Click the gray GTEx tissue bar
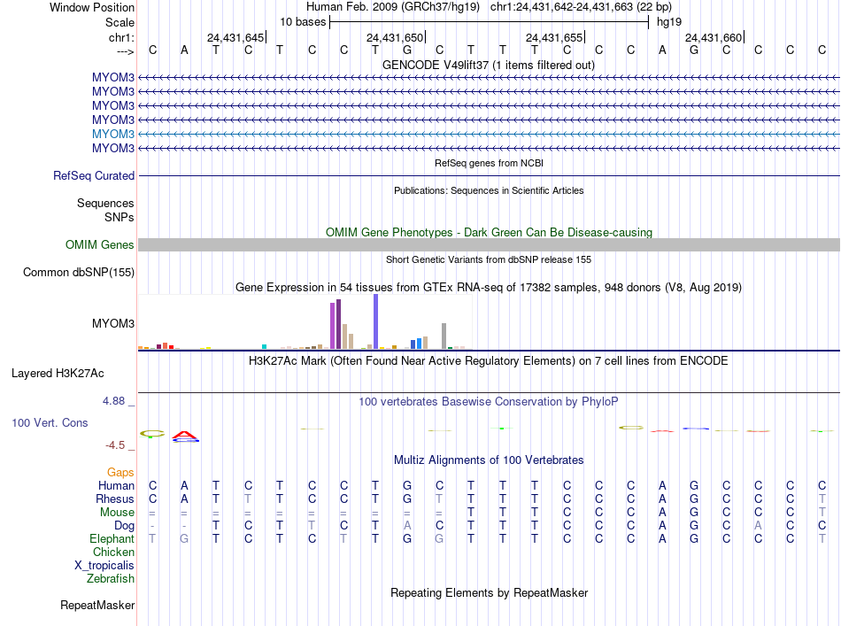 444,336
